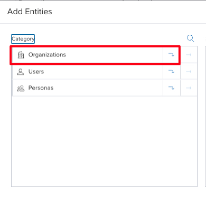Image resolution: width=206 pixels, height=207 pixels.
Task: Select the Organizations category row label
Action: (47, 55)
